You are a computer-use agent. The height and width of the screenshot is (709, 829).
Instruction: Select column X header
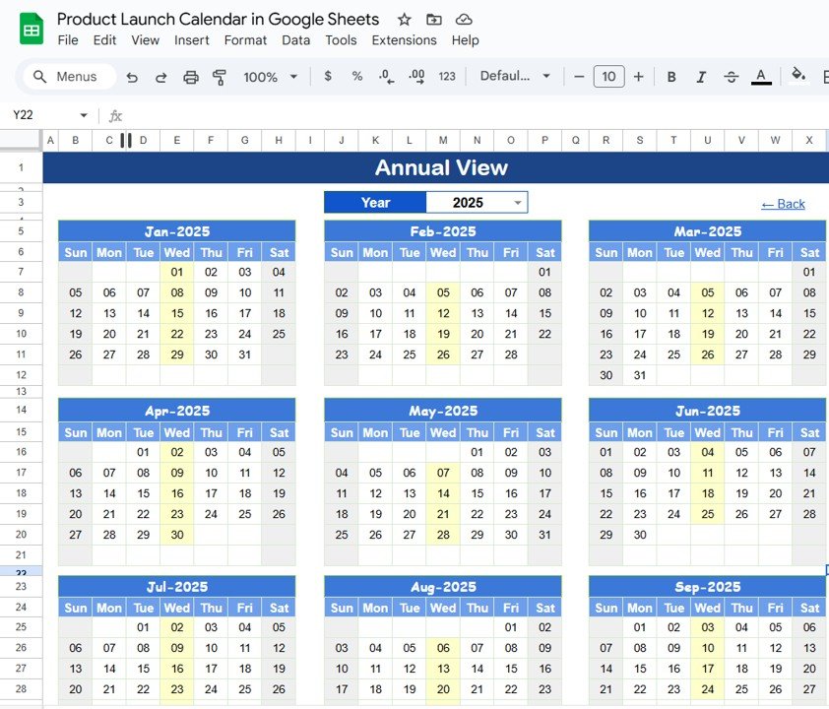(x=809, y=140)
